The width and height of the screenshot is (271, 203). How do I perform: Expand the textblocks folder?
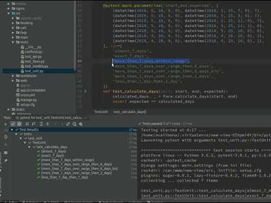coord(13,76)
